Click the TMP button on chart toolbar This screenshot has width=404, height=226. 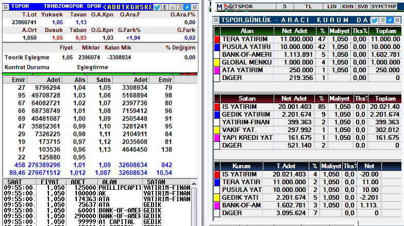391,6
